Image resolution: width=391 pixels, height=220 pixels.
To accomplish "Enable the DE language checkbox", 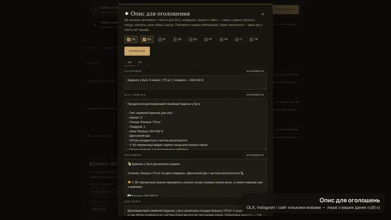I will click(x=175, y=40).
